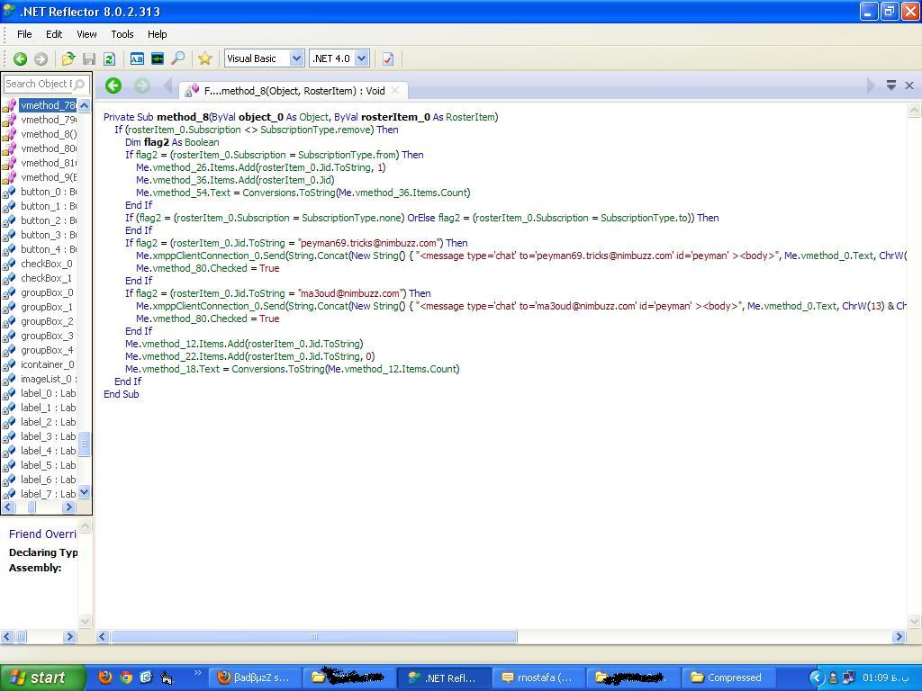Click the save floppy disk icon
Image resolution: width=922 pixels, height=691 pixels.
[x=89, y=58]
